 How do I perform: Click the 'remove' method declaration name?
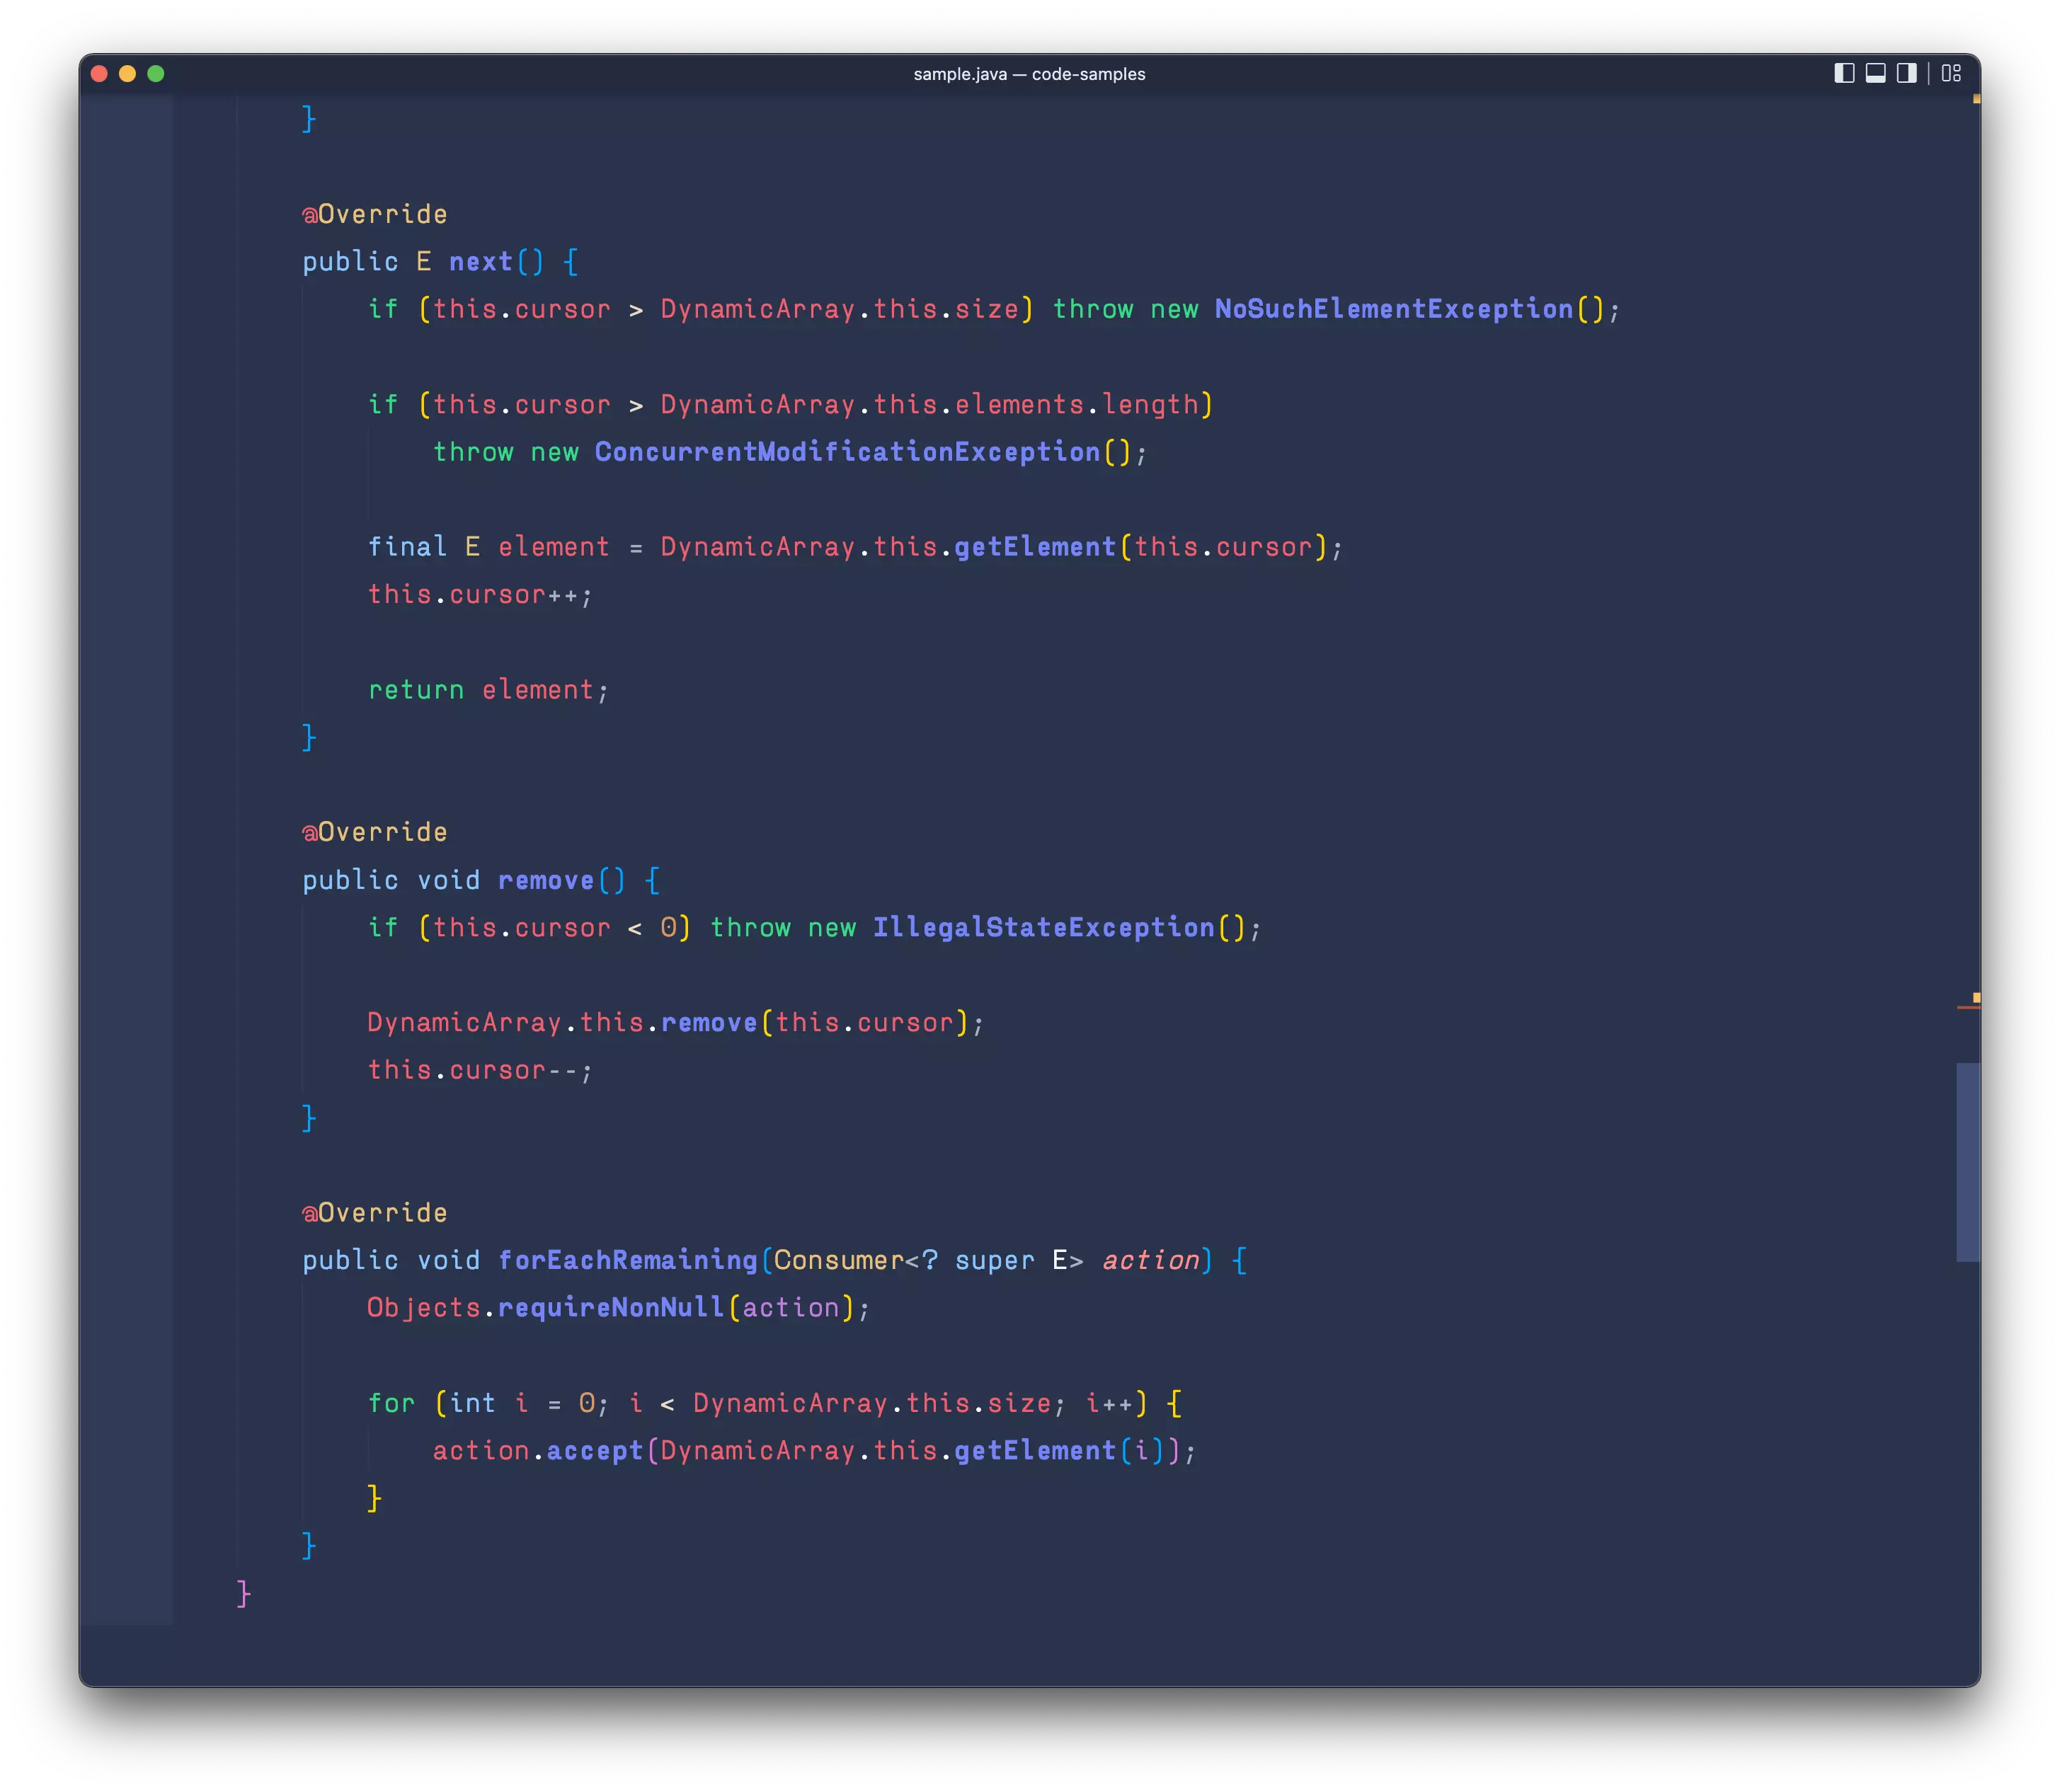point(545,880)
